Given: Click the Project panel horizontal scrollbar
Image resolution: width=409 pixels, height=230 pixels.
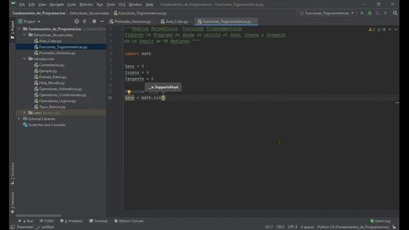Looking at the screenshot, I should pos(38,215).
